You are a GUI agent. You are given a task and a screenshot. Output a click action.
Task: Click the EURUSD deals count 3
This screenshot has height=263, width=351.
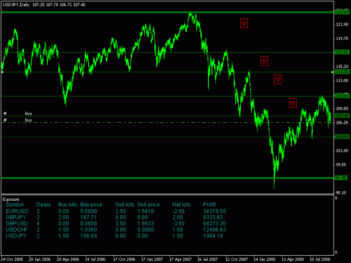coord(38,211)
